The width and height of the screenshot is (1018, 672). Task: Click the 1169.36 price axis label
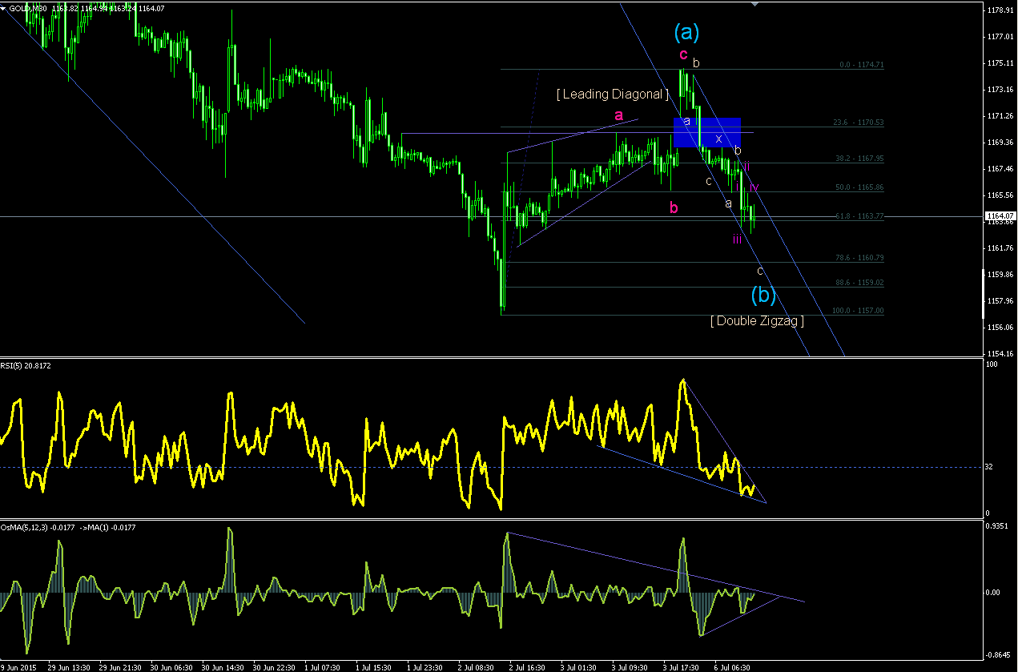click(x=1000, y=143)
